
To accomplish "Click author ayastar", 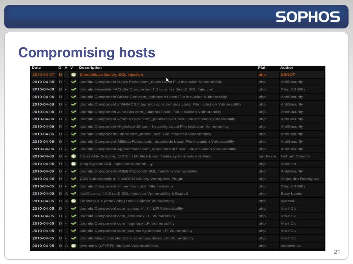I will [288, 201].
